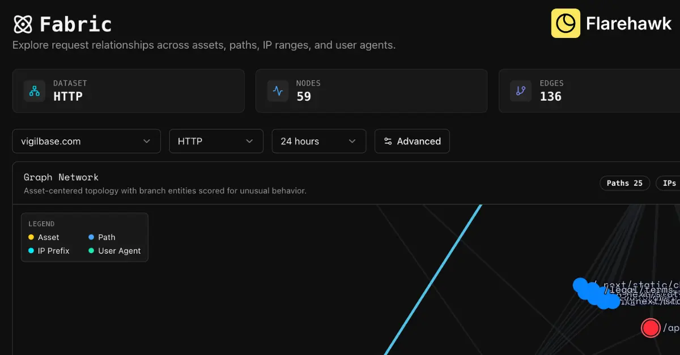Click the Dataset network icon
The width and height of the screenshot is (680, 355).
35,91
